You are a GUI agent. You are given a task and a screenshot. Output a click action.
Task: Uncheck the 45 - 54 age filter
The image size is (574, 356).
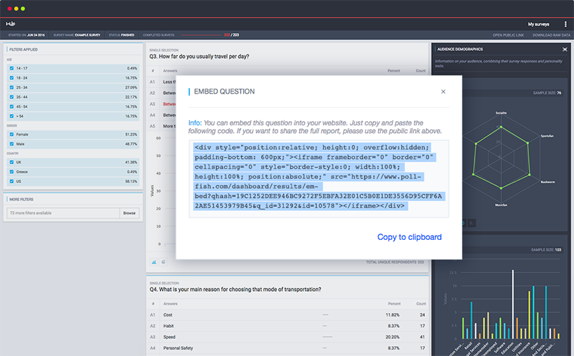12,106
